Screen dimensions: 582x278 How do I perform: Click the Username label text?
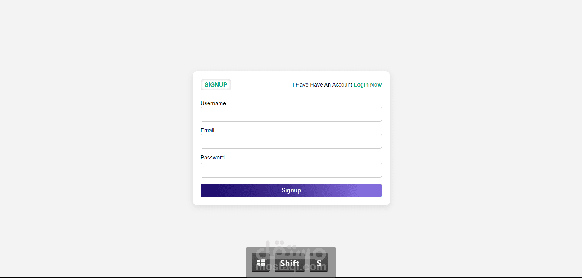coord(213,103)
